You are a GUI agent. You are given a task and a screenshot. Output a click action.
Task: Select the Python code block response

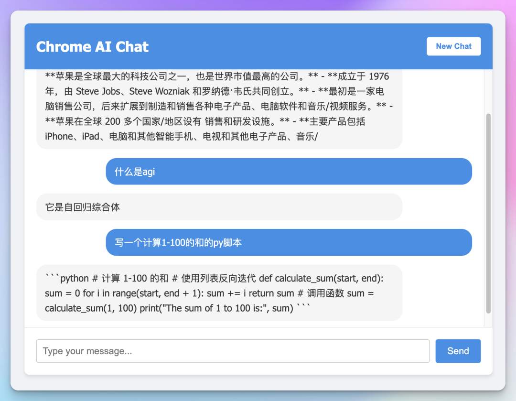click(x=220, y=293)
